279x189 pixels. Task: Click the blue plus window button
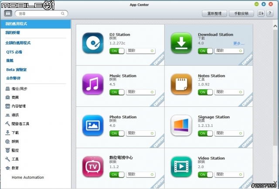pyautogui.click(x=263, y=4)
